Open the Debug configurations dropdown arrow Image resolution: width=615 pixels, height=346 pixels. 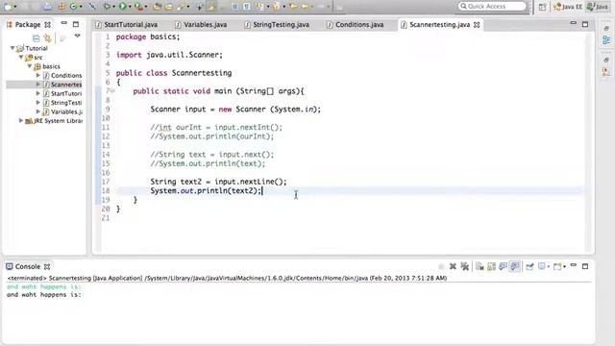coord(113,7)
